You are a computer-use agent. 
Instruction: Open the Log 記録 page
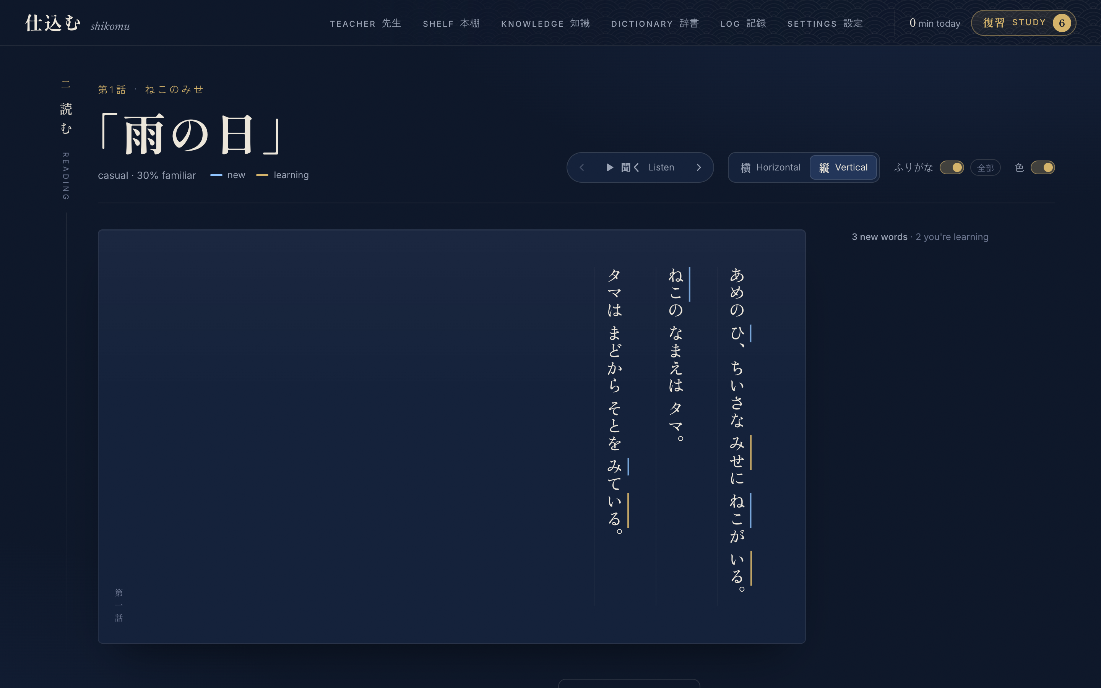click(x=743, y=23)
